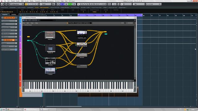This screenshot has height=111, width=198.
Task: Open the Devices menu
Action: pos(43,1)
